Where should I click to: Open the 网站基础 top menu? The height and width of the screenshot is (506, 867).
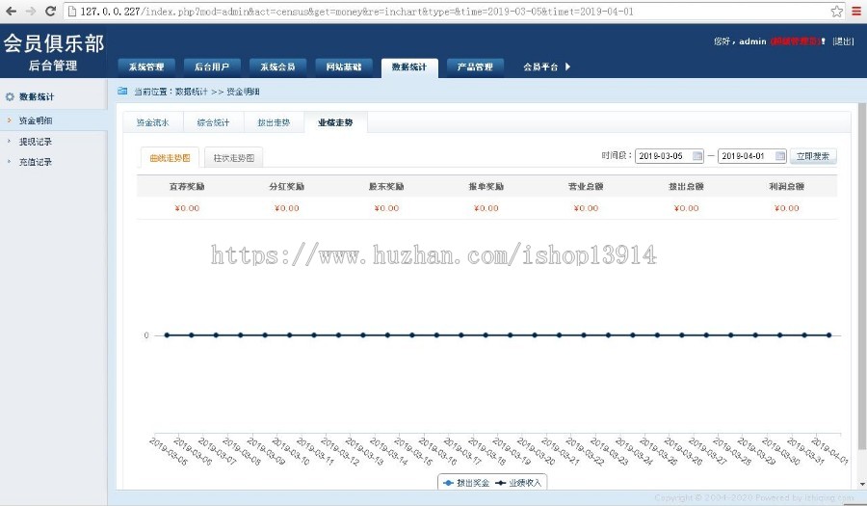[343, 67]
